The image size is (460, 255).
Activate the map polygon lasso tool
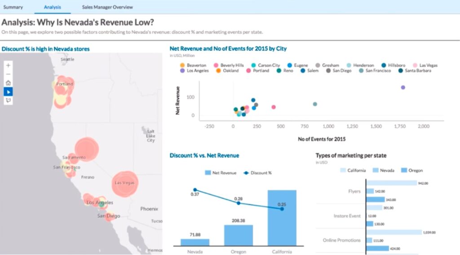coord(8,101)
